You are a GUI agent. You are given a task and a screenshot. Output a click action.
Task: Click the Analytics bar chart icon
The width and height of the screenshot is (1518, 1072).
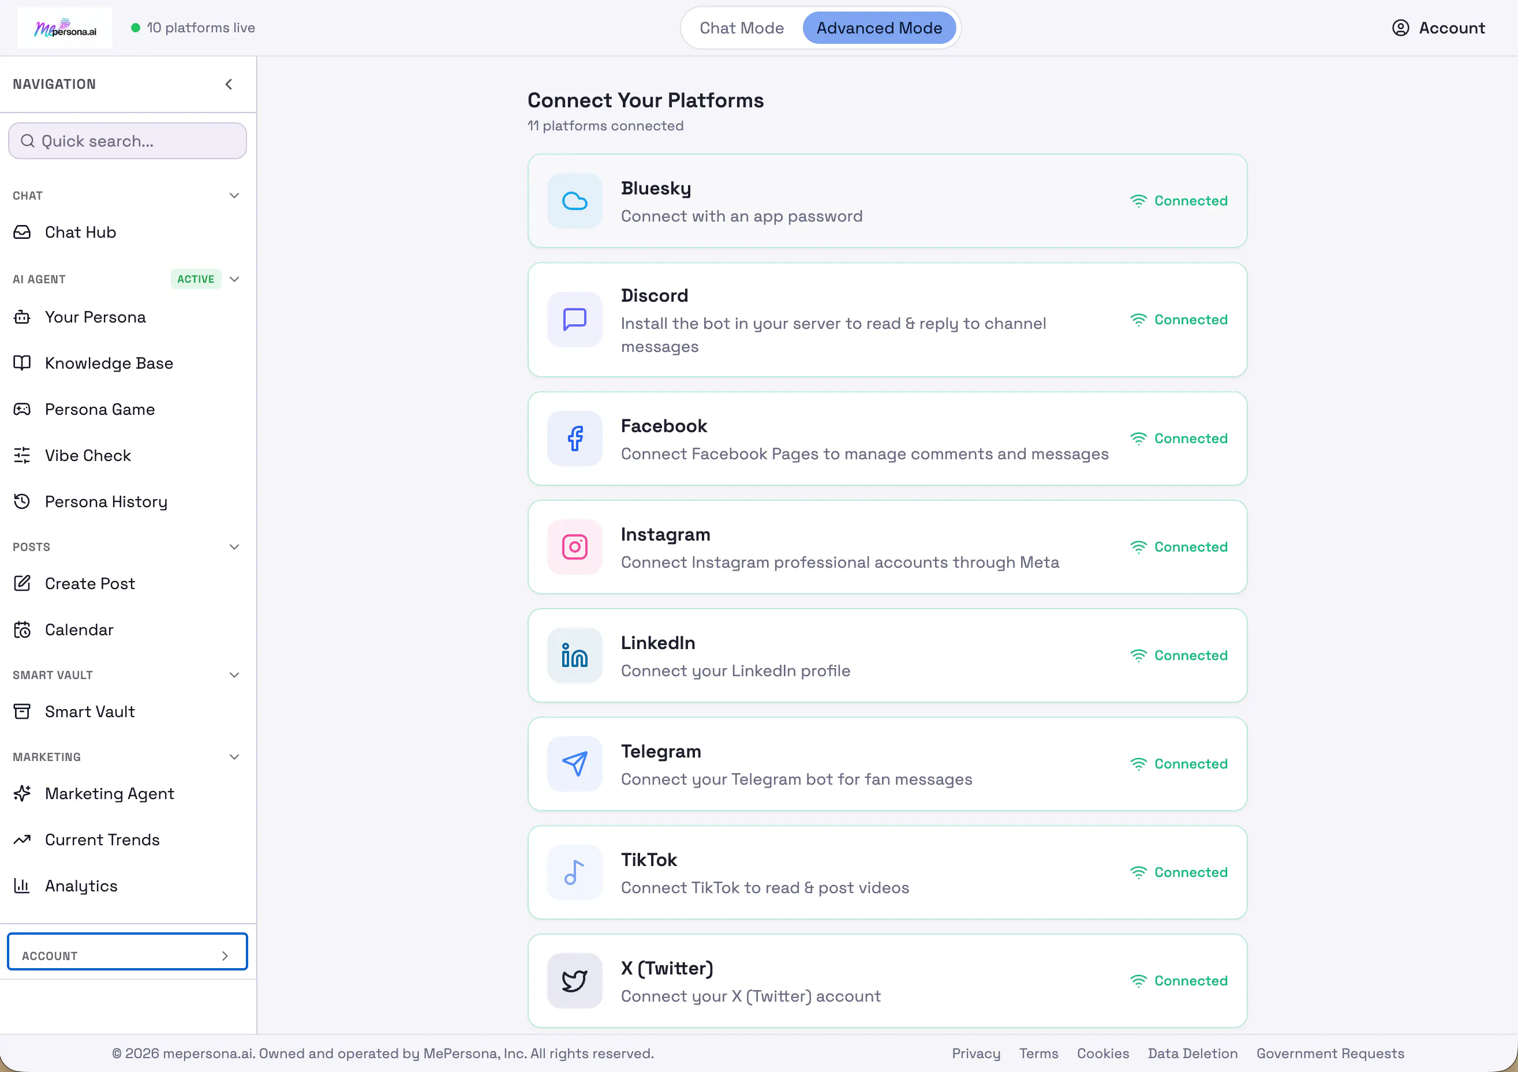pyautogui.click(x=22, y=886)
